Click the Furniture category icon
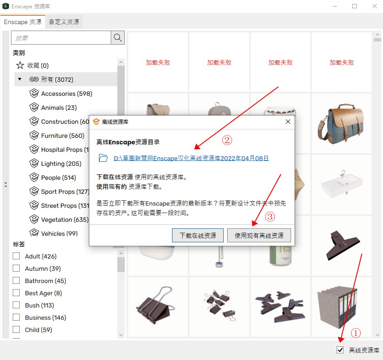 [34, 136]
